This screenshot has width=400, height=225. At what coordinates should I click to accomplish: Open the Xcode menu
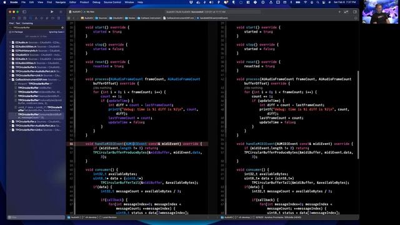pyautogui.click(x=14, y=2)
